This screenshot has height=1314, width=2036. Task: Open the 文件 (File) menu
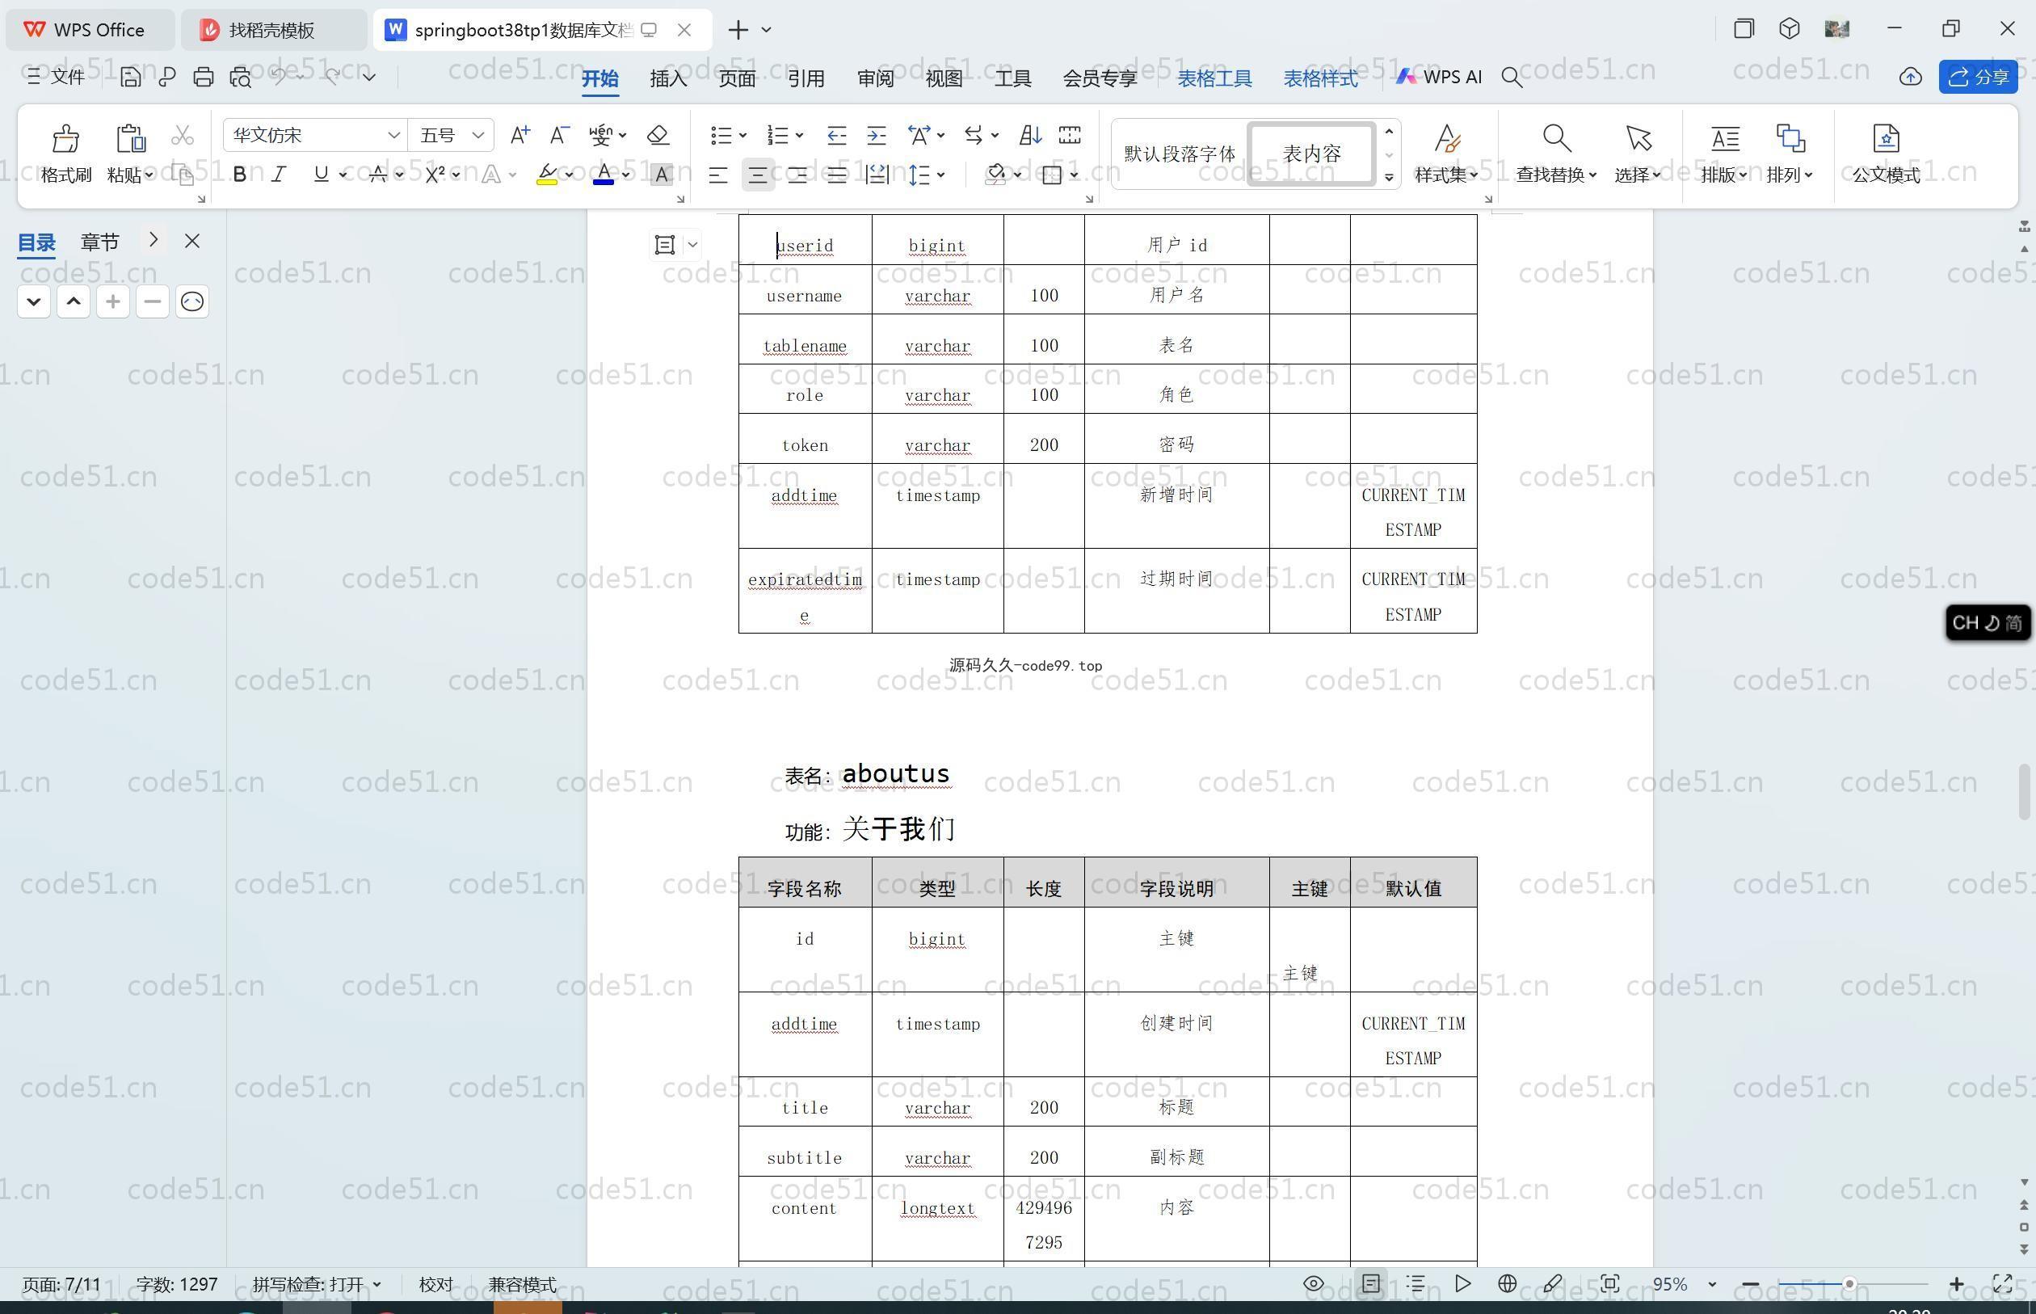coord(57,77)
